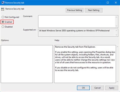Click the 'If you enable this setting' paragraph
The width and height of the screenshot is (120, 92).
pyautogui.click(x=85, y=57)
